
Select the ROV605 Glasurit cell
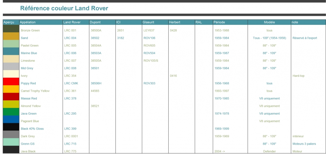149,46
